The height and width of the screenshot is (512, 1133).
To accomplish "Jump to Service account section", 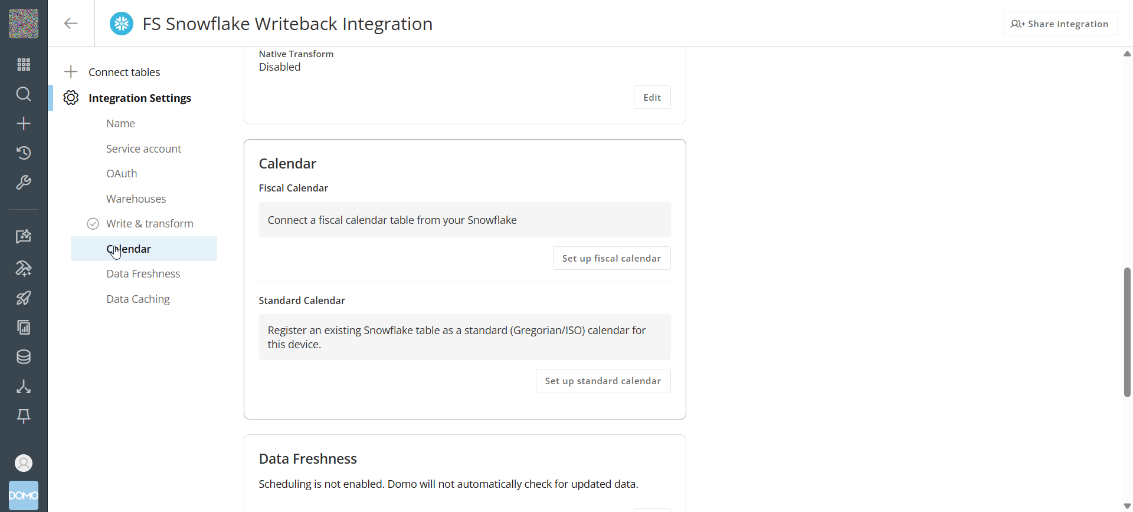I will [x=144, y=149].
